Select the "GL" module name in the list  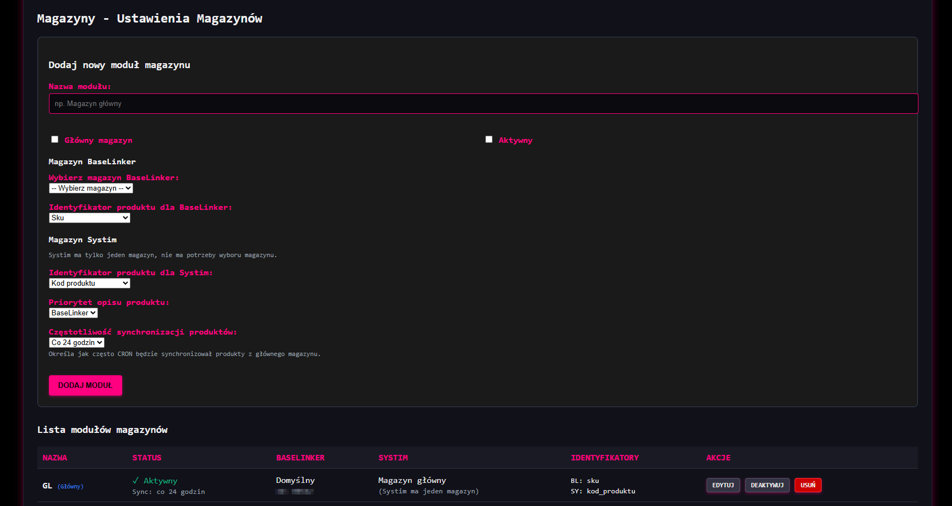(46, 486)
